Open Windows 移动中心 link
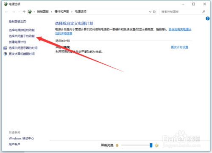The image size is (212, 153). pos(21,138)
